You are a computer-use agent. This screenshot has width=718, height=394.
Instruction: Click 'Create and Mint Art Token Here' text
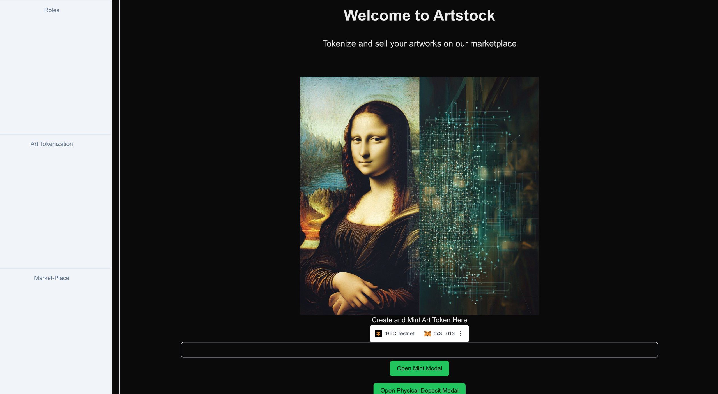coord(419,320)
